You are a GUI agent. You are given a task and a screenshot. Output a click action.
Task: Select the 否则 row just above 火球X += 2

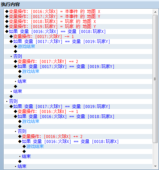[78, 131]
